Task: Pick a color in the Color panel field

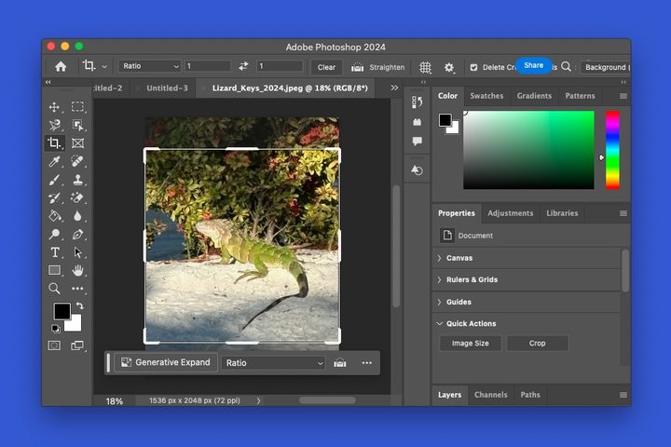Action: (528, 150)
